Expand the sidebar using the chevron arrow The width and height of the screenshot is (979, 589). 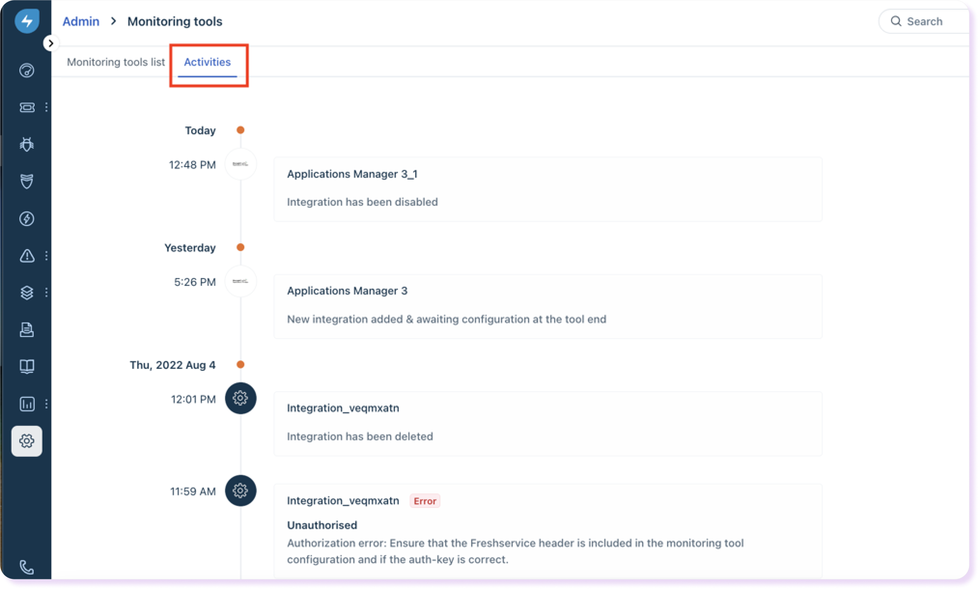(x=51, y=43)
